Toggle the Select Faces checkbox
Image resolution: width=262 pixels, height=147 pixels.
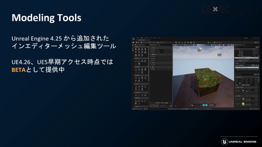pos(156,57)
